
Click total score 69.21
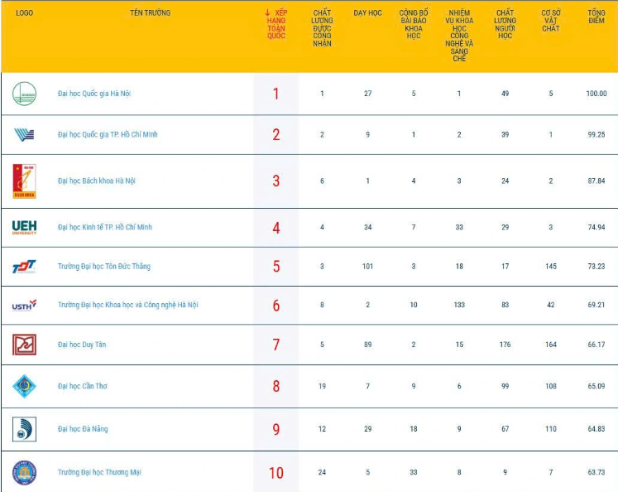(x=596, y=305)
